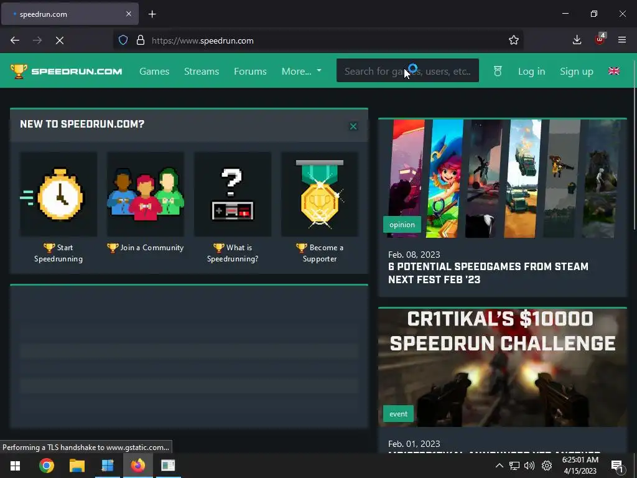This screenshot has width=637, height=478.
Task: Click the question mark controller image
Action: pyautogui.click(x=233, y=194)
